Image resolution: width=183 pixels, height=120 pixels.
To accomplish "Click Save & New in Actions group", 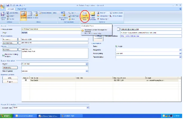I will [12, 13].
